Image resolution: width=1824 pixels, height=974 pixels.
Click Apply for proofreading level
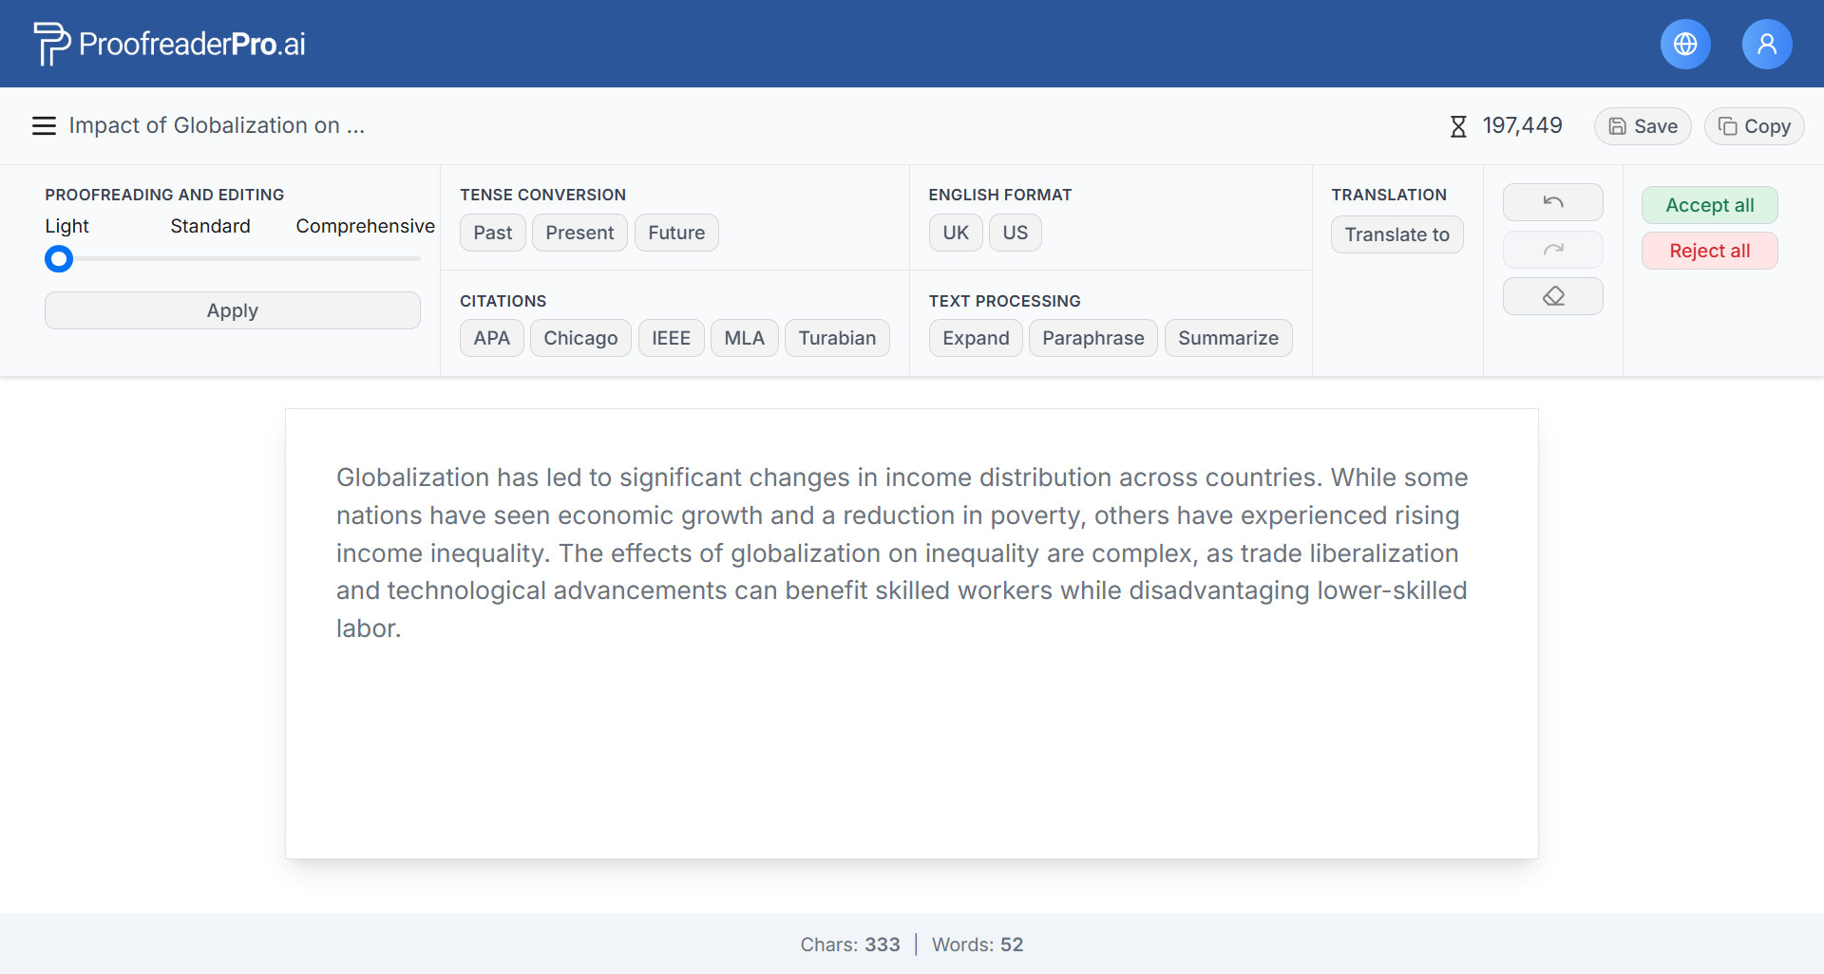pyautogui.click(x=232, y=310)
